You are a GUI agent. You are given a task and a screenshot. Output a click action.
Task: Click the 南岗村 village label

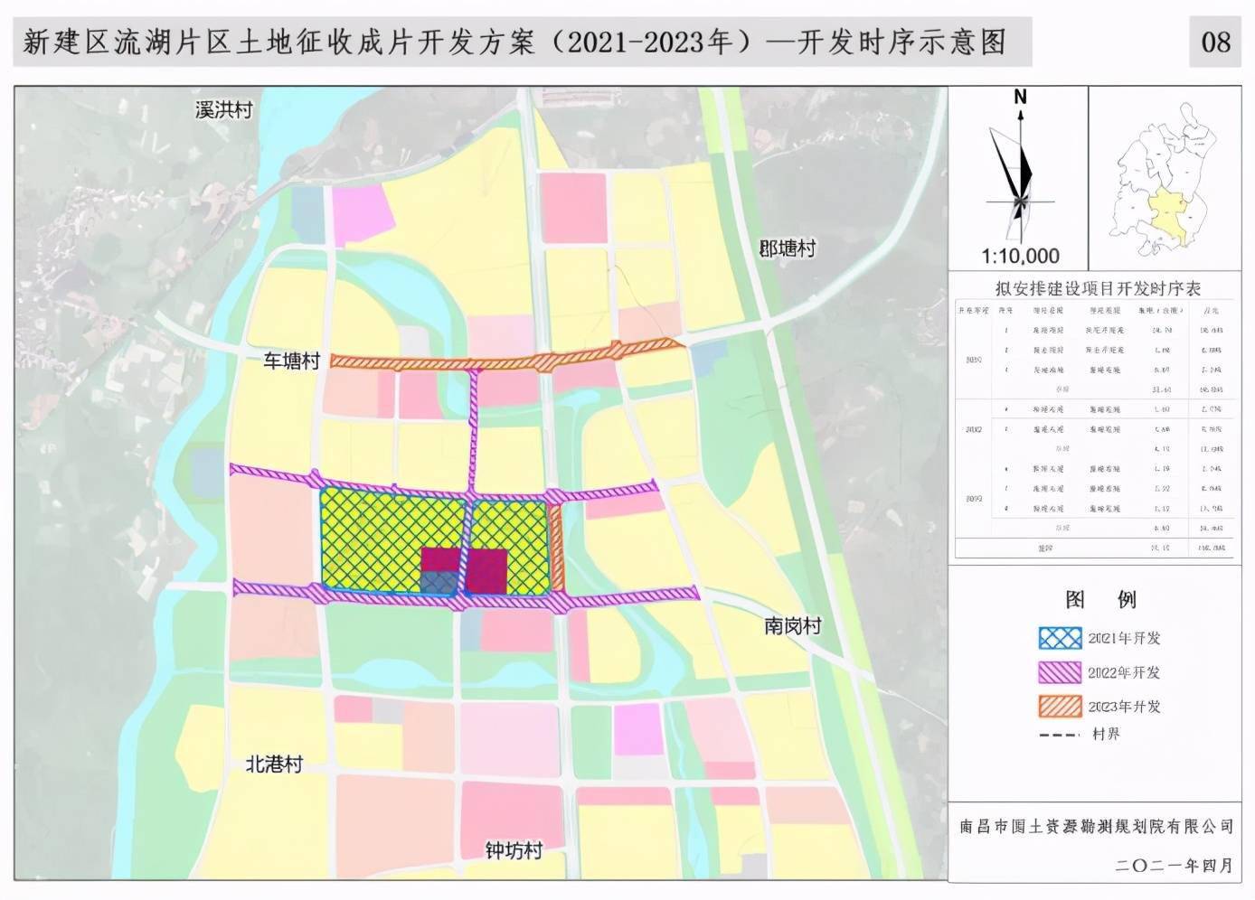793,626
